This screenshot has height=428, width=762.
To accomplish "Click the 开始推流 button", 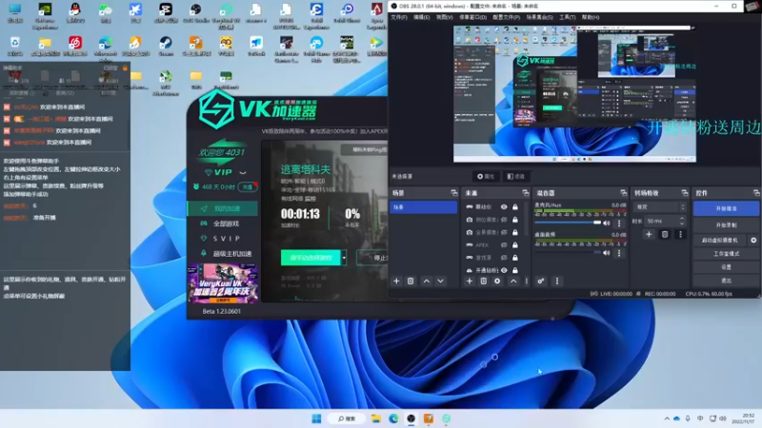I will (x=726, y=208).
